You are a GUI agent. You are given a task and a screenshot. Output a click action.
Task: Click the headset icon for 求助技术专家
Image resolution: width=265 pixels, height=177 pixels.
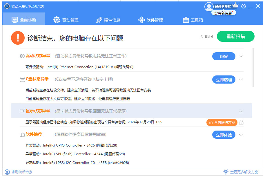(x=7, y=172)
